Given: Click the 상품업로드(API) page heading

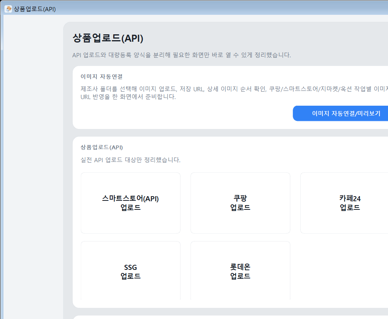Looking at the screenshot, I should click(108, 38).
